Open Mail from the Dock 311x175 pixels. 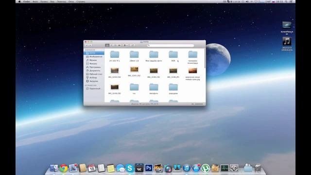pyautogui.click(x=73, y=168)
